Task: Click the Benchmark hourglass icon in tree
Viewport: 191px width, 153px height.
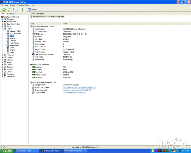Action: (5, 76)
